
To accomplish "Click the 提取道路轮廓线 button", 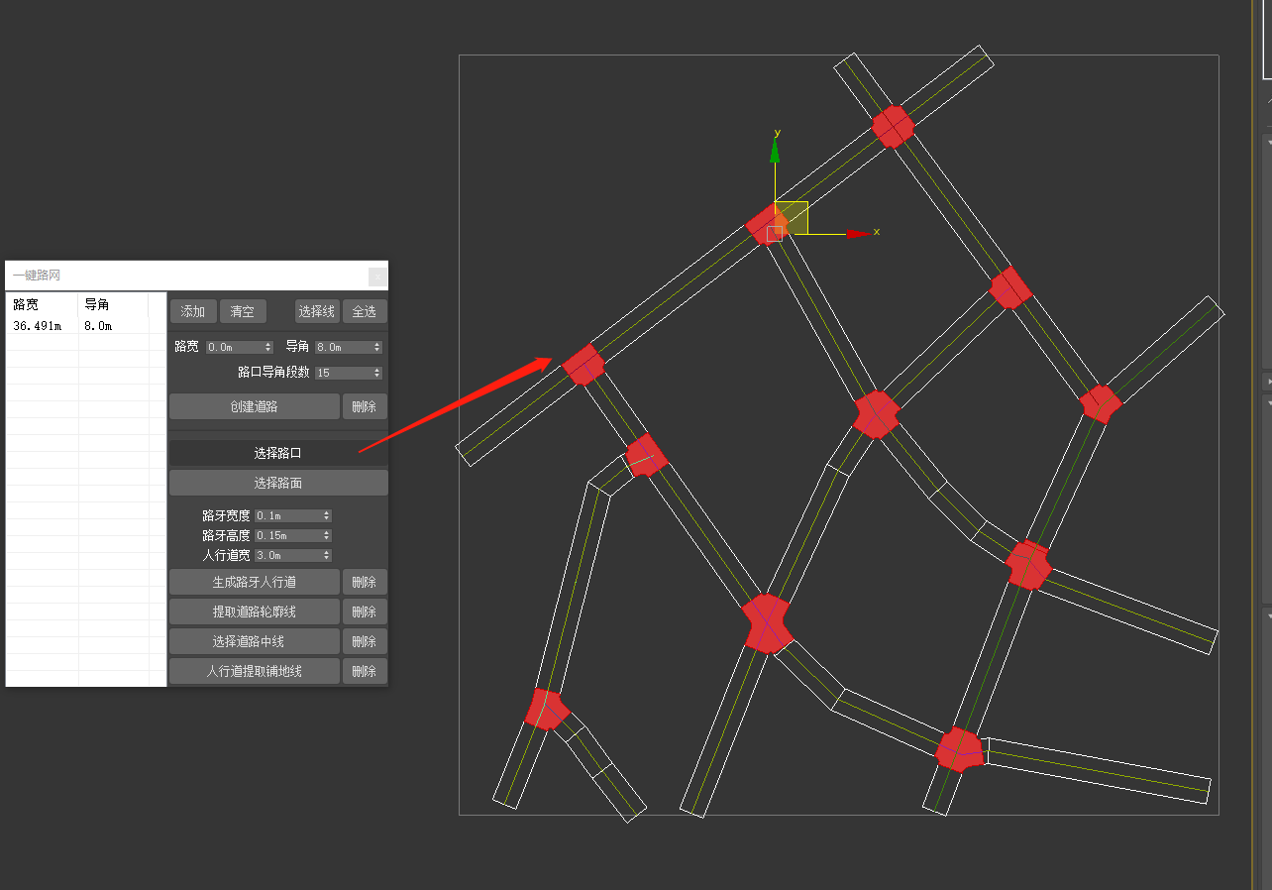I will 255,612.
